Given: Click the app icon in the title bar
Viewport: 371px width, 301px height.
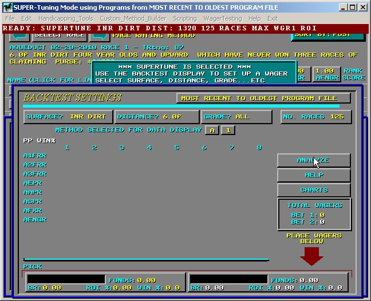Looking at the screenshot, I should click(x=6, y=7).
